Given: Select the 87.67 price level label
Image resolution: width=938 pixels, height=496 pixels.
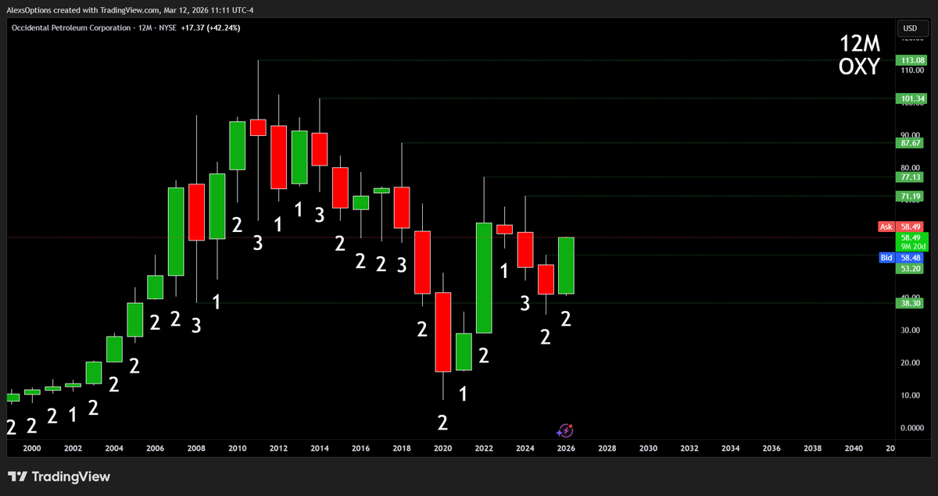Looking at the screenshot, I should coord(911,143).
